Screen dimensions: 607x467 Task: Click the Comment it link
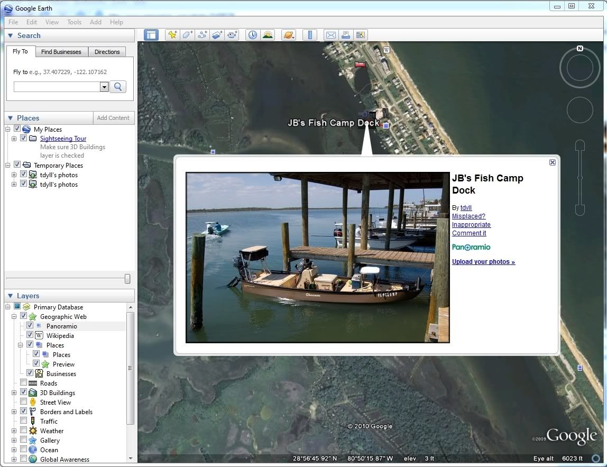click(x=469, y=233)
